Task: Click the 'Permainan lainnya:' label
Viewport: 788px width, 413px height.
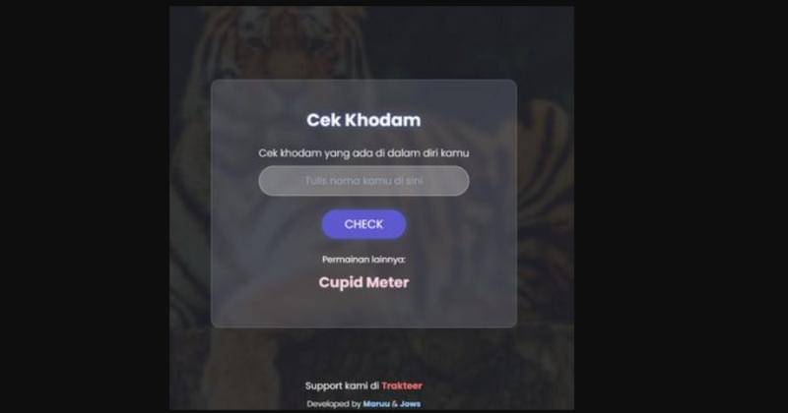Action: tap(363, 260)
